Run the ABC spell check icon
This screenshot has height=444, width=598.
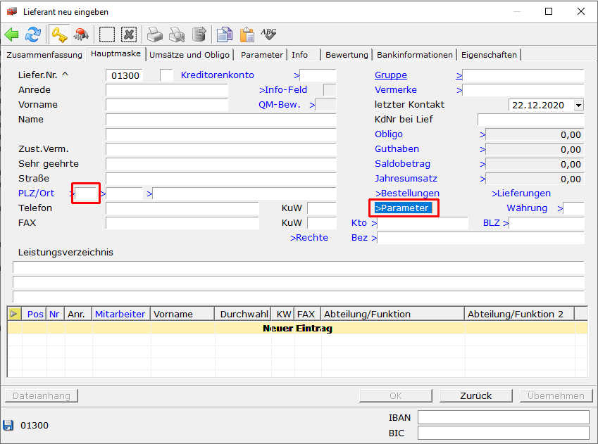click(268, 34)
